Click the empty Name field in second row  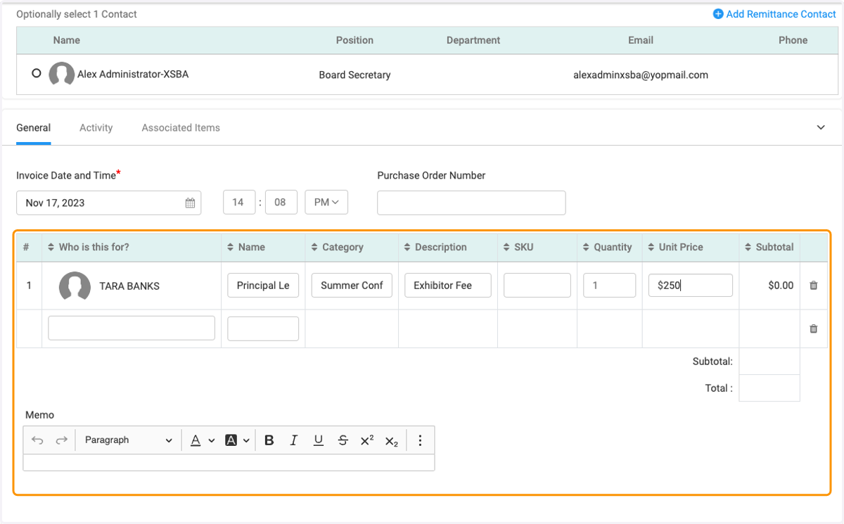(263, 328)
